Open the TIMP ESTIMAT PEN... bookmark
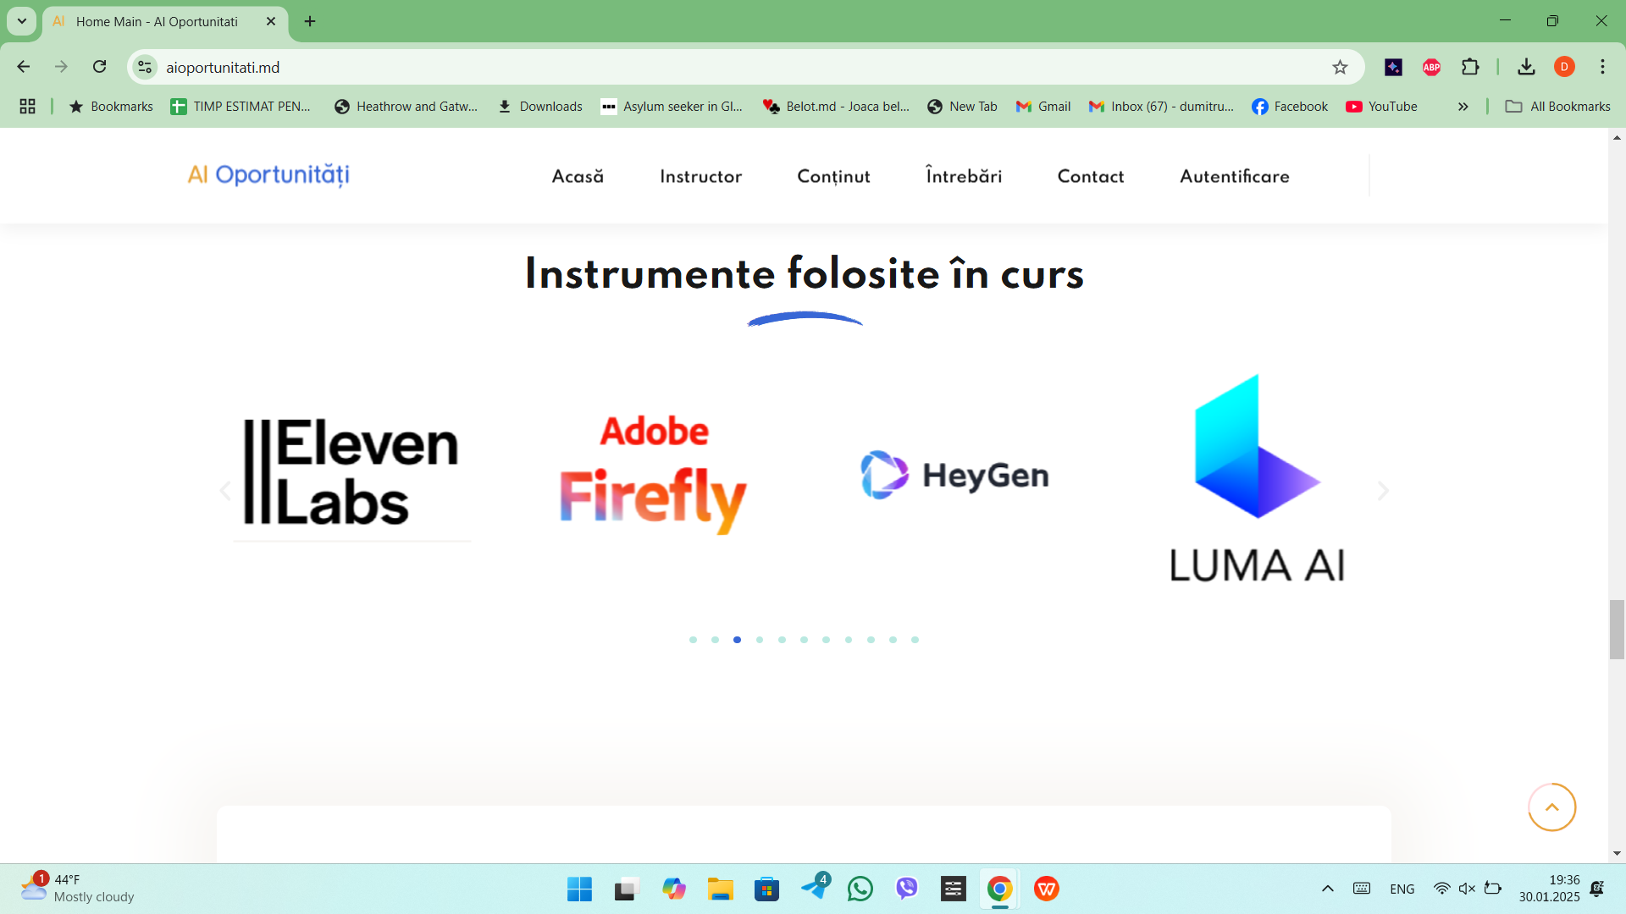The width and height of the screenshot is (1626, 914). point(241,107)
